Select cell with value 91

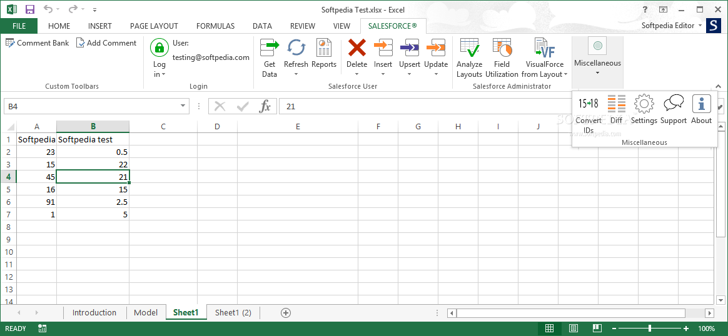37,202
